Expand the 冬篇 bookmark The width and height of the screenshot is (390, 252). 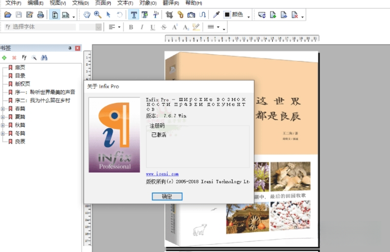(x=3, y=134)
